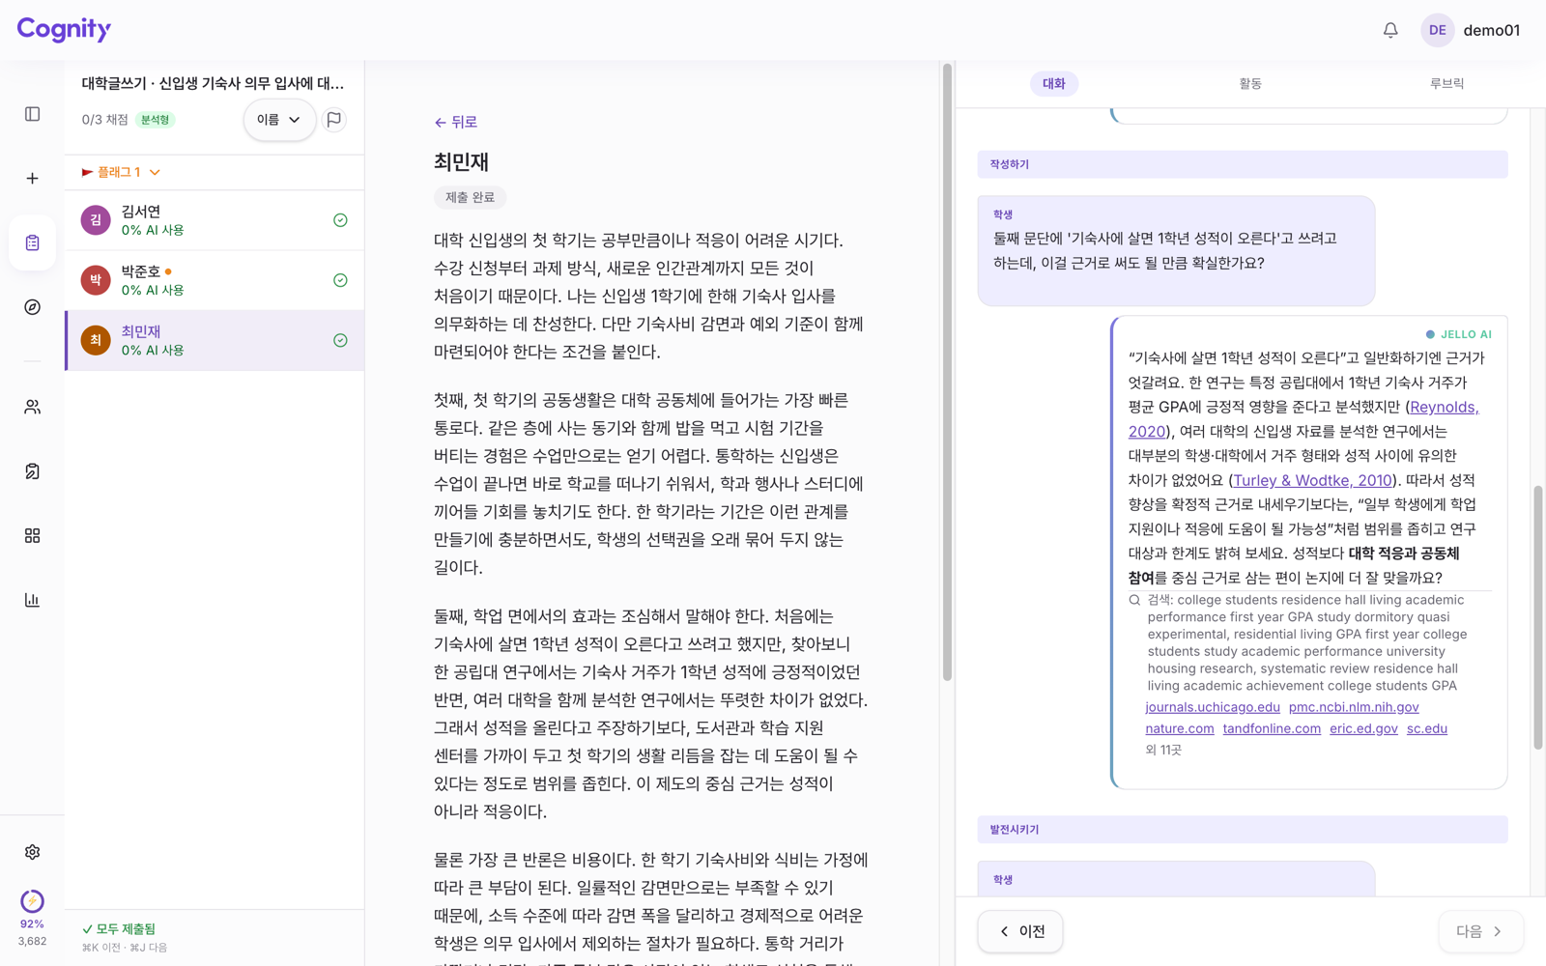
Task: Click the DE user avatar
Action: pyautogui.click(x=1437, y=30)
